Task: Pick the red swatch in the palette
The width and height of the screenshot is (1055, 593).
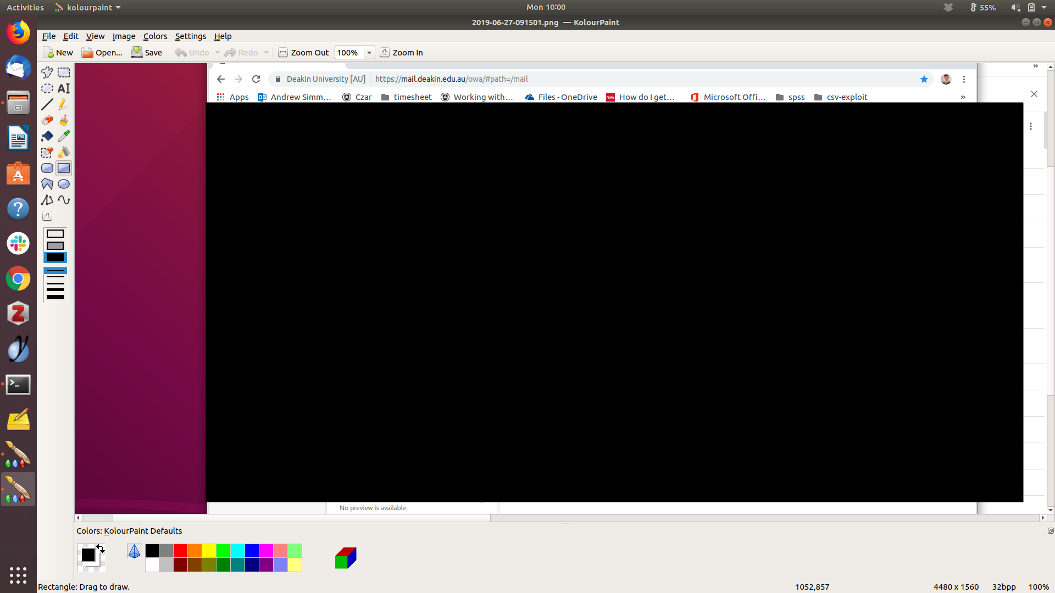Action: 180,551
